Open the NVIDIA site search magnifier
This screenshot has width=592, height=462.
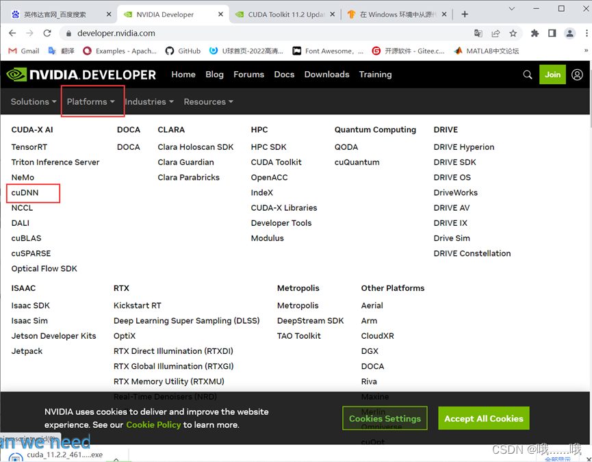click(x=528, y=75)
